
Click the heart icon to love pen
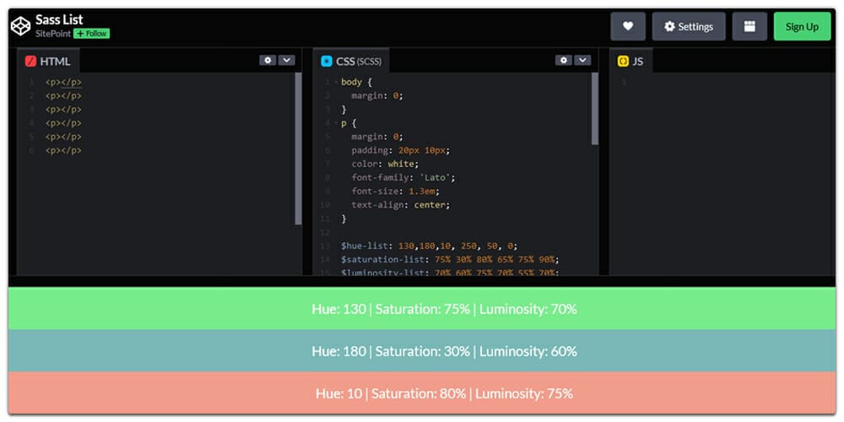point(628,26)
